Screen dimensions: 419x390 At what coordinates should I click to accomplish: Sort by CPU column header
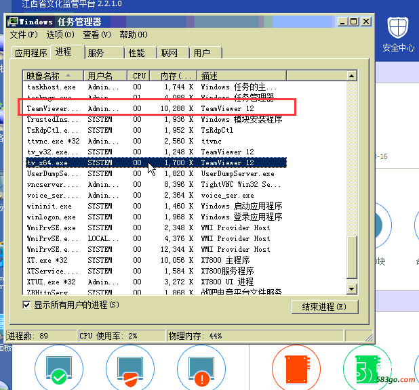tap(138, 76)
